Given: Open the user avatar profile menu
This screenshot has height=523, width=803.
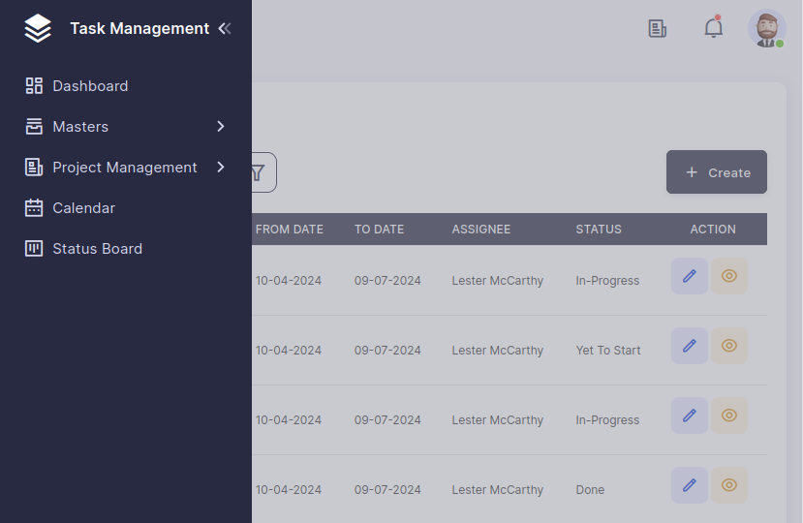Looking at the screenshot, I should (766, 29).
